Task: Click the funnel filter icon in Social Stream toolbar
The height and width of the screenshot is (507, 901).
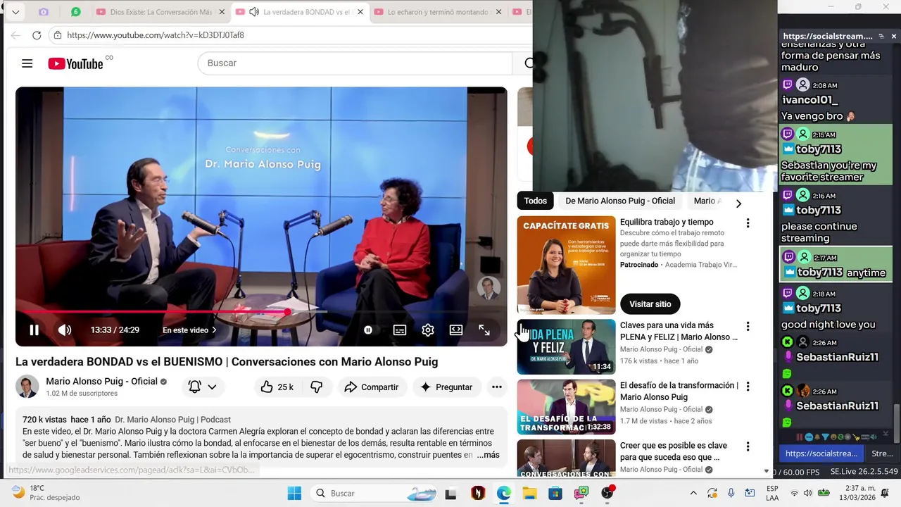Action: click(825, 437)
